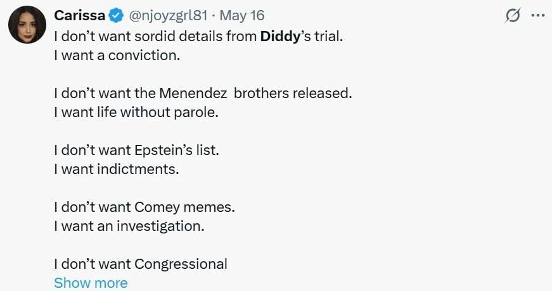Screen dimensions: 552x291
Task: Click the blue verified checkmark badge
Action: coord(116,15)
